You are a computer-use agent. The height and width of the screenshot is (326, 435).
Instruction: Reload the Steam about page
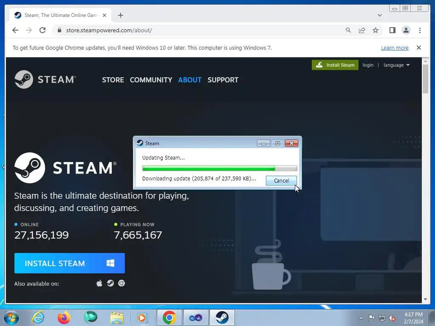[42, 30]
